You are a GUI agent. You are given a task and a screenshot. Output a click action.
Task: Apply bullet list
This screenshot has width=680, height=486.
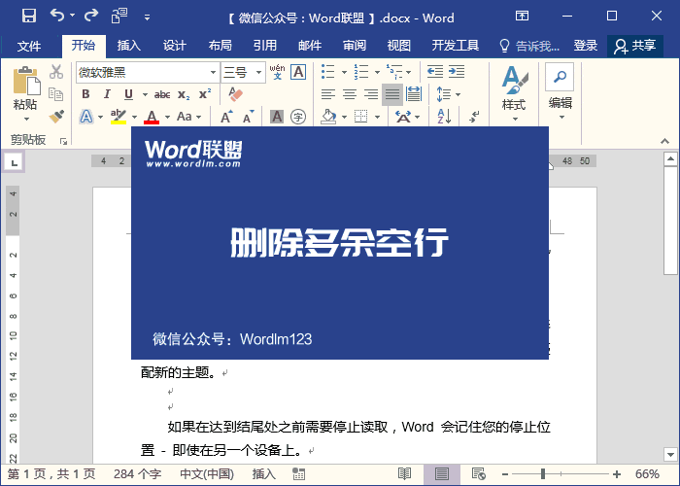(x=328, y=72)
